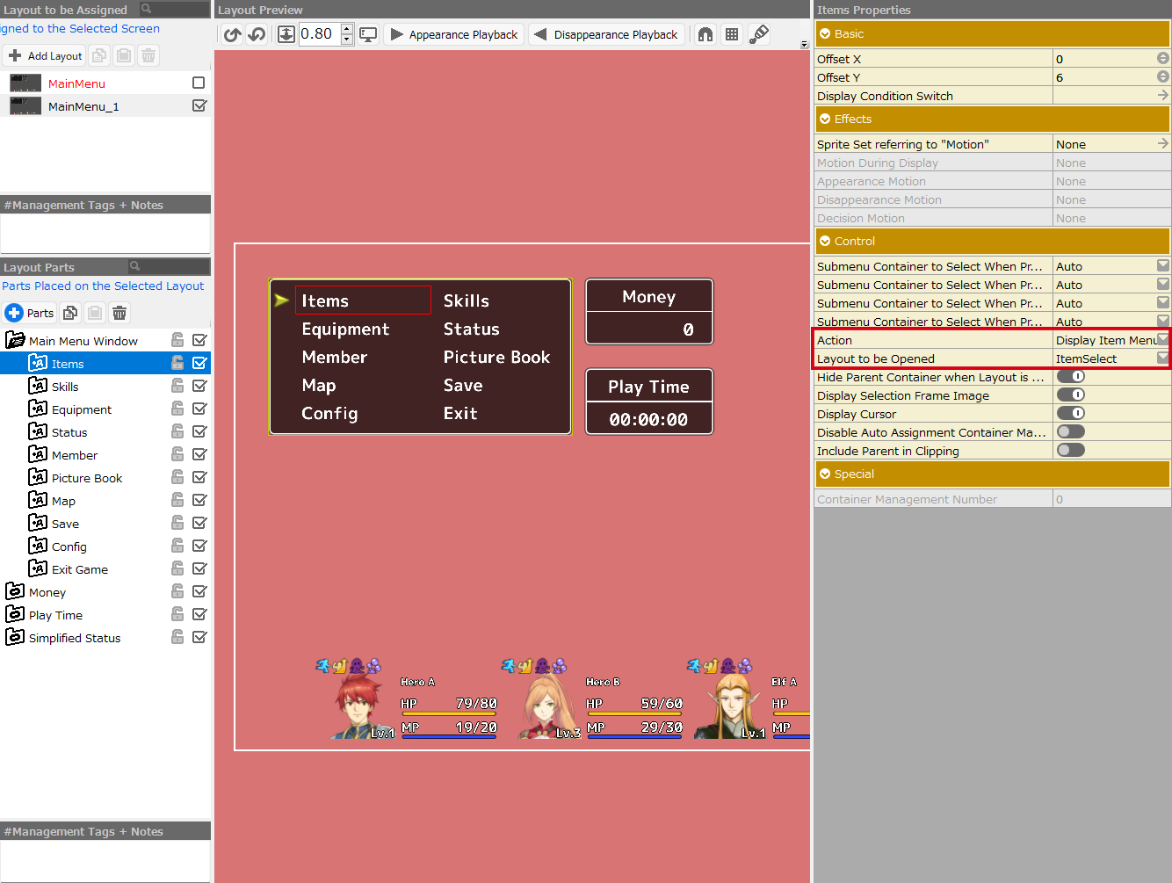1172x883 pixels.
Task: Click the undo arrow in Layout Preview toolbar
Action: tap(232, 34)
